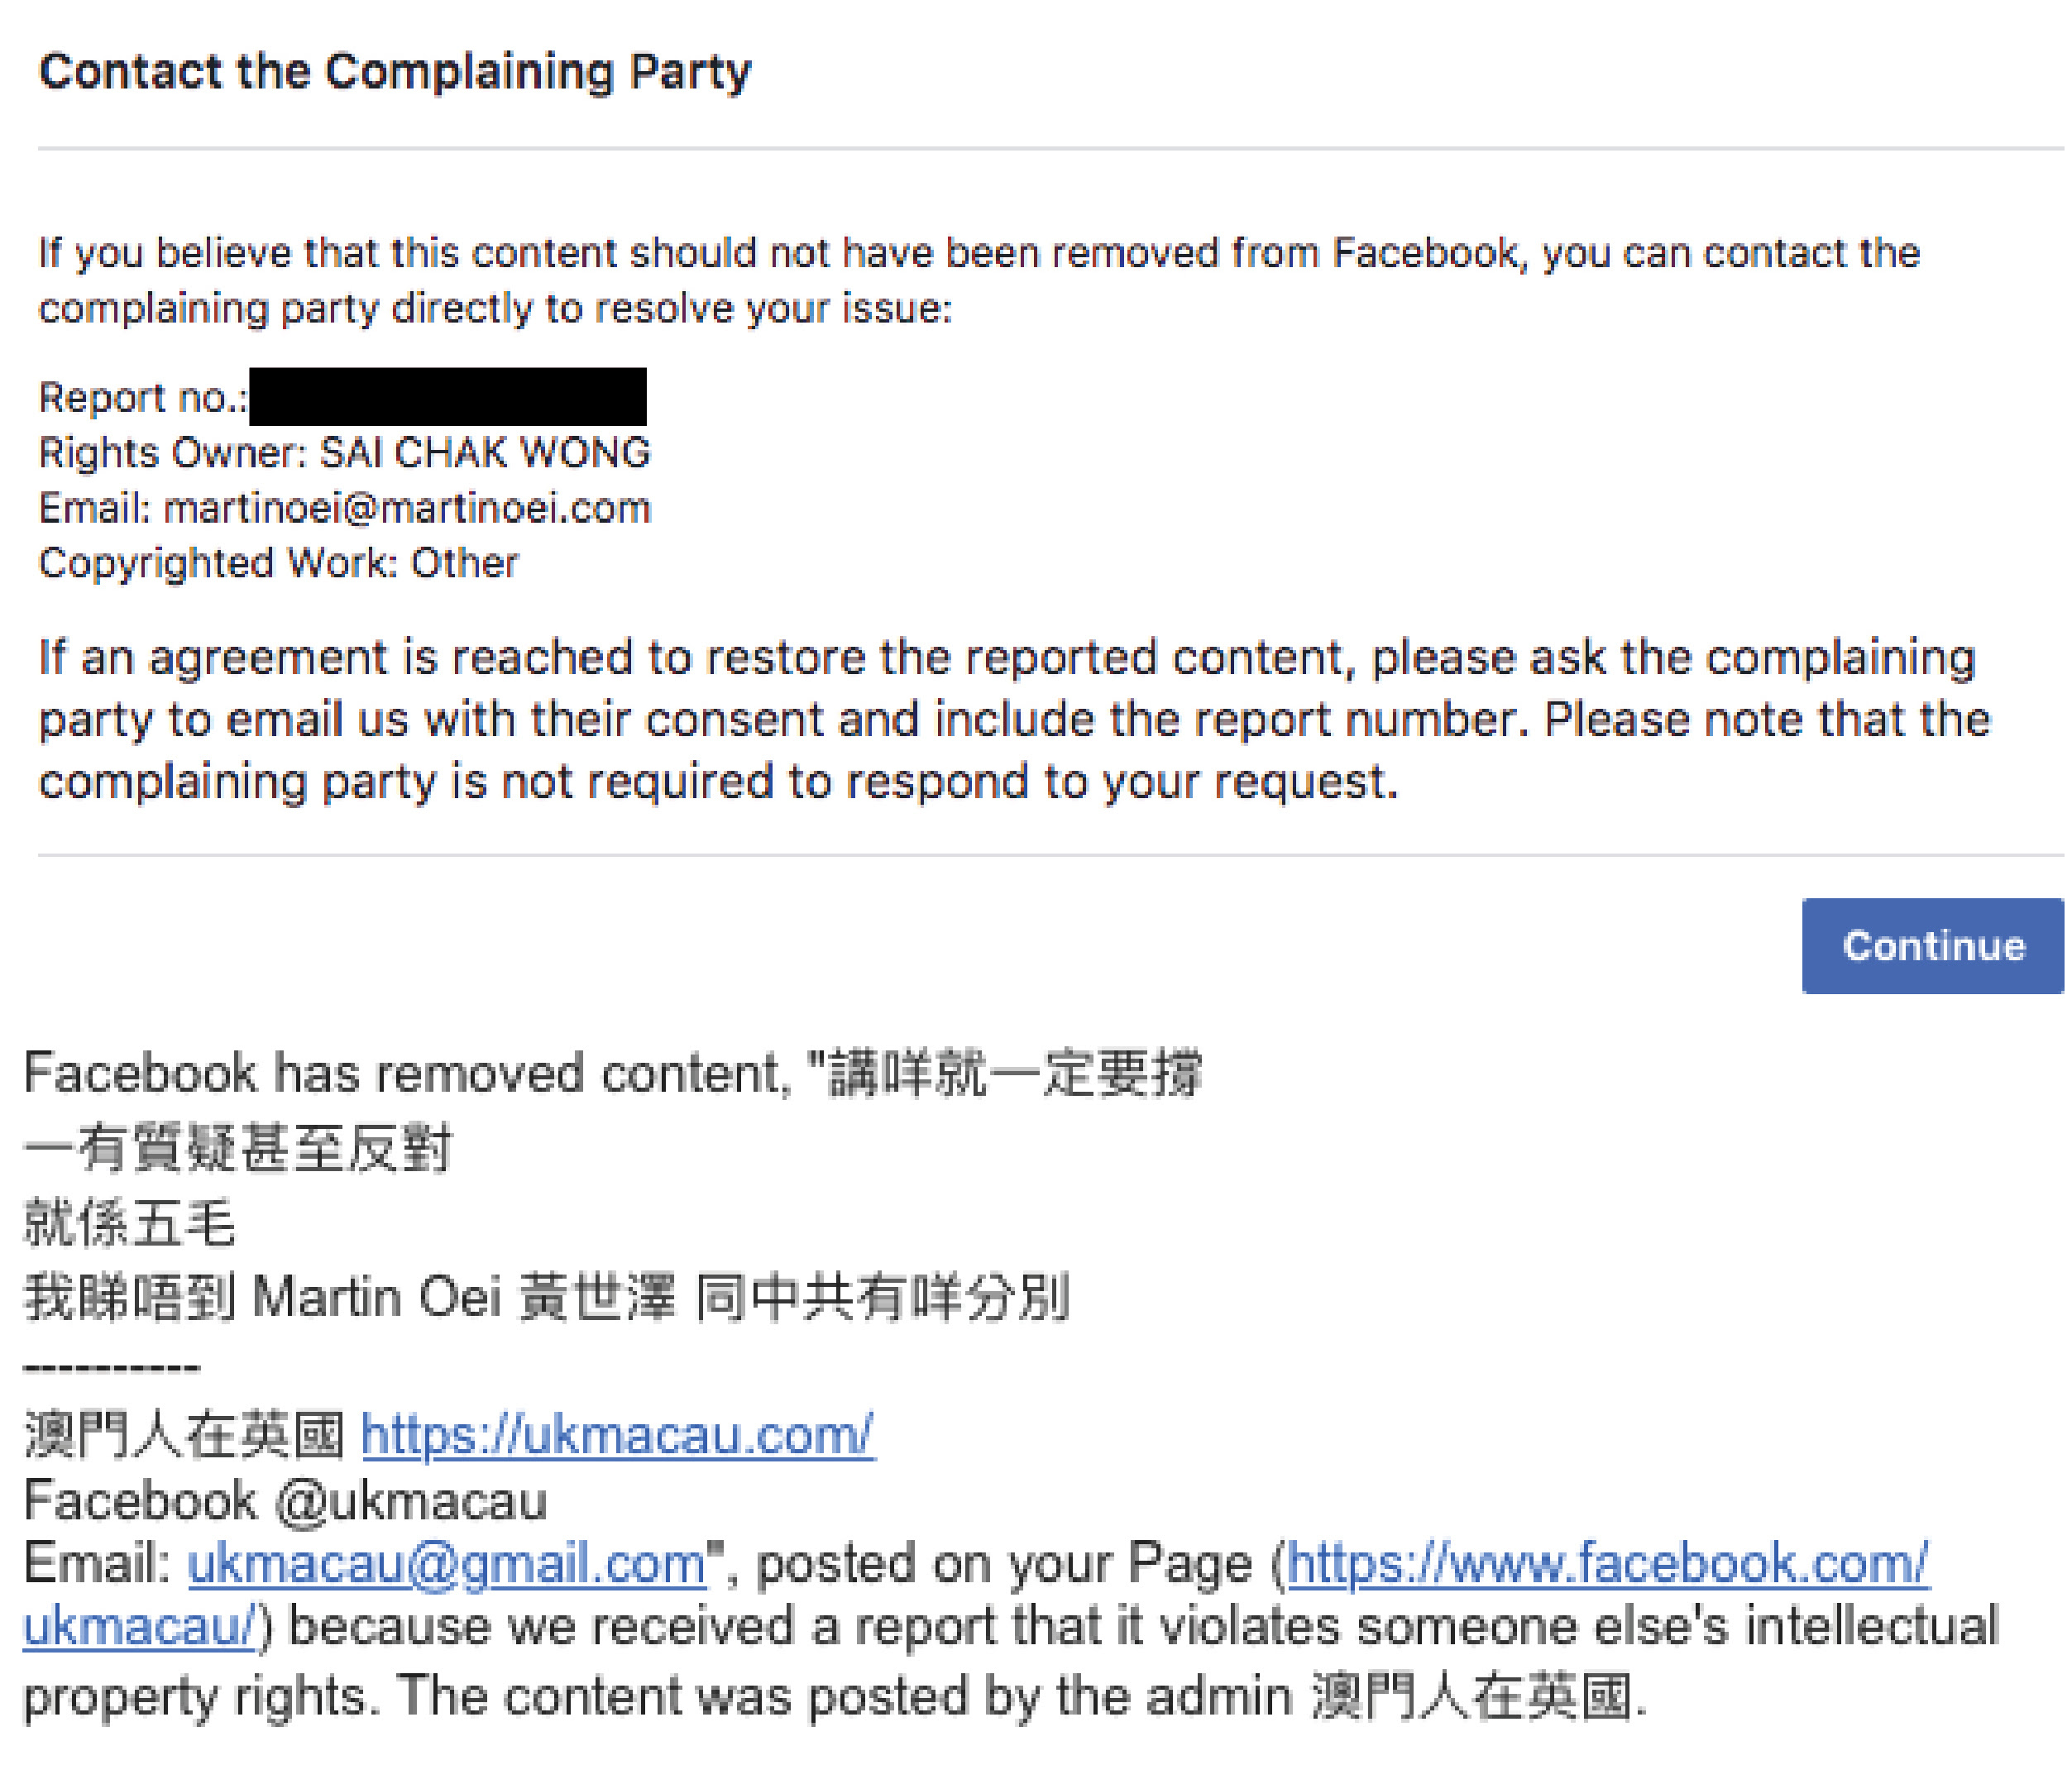The width and height of the screenshot is (2072, 1765).
Task: Click the 'Copyrighted Work: Other' line
Action: pos(278,563)
